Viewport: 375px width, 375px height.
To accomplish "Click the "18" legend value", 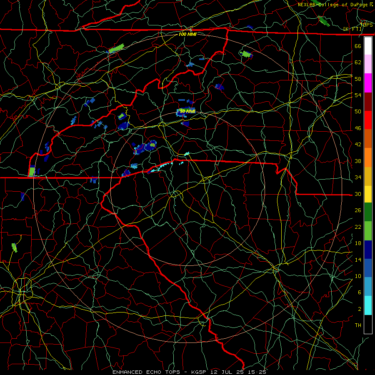I will click(x=358, y=243).
